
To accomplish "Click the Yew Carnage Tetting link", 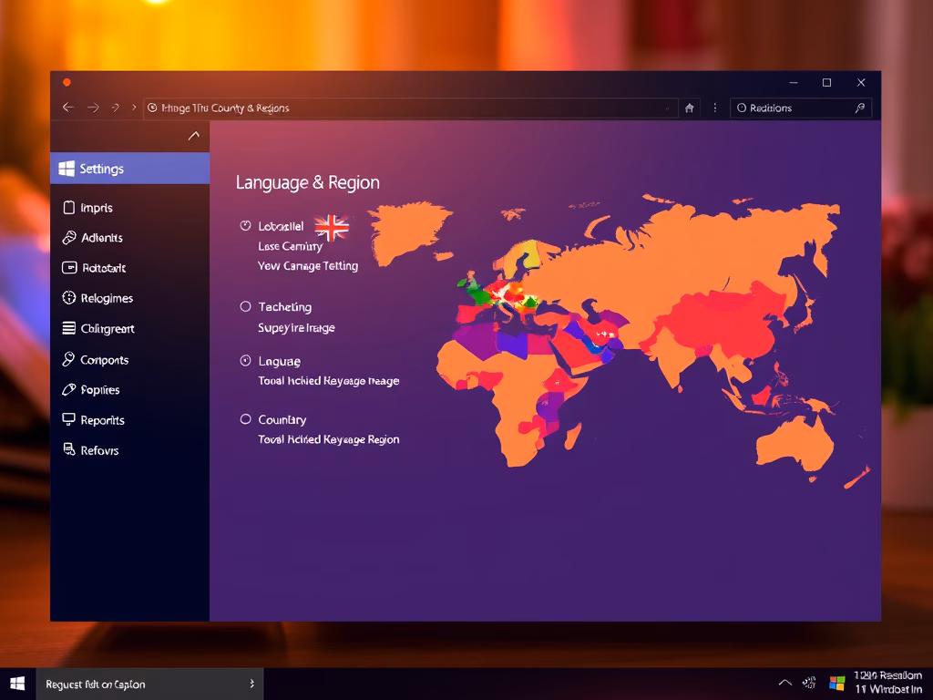I will coord(308,266).
